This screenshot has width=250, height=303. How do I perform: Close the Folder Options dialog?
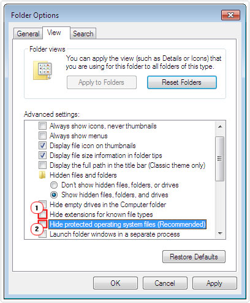230,15
